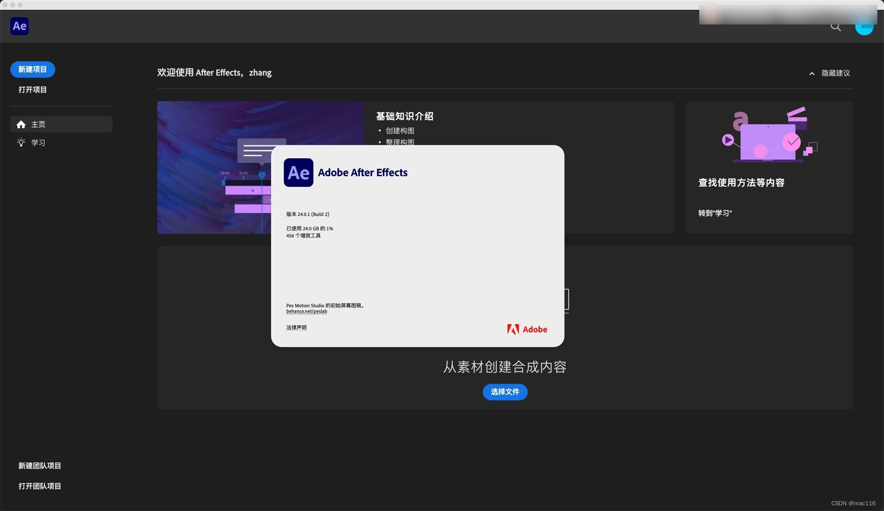The height and width of the screenshot is (511, 884).
Task: Click the 隐藏建议 text label
Action: click(836, 74)
